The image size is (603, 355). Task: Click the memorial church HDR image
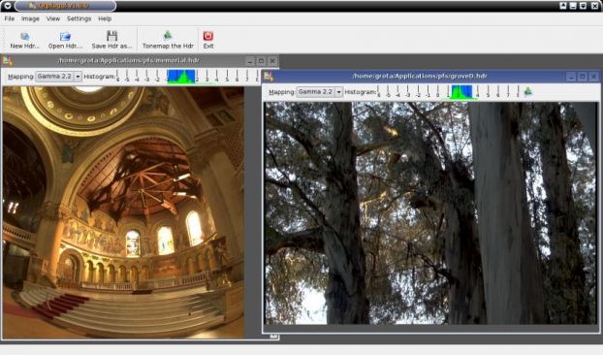coord(123,212)
